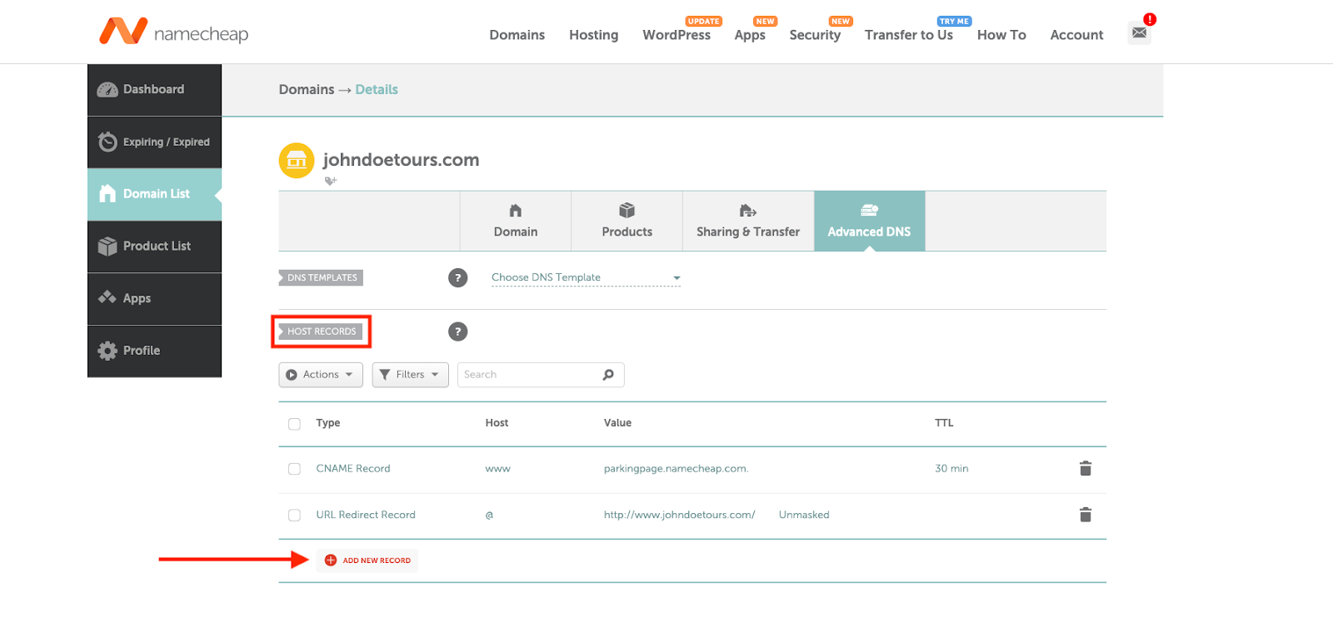Viewport: 1333px width, 628px height.
Task: Open Profile in the sidebar
Action: pos(154,351)
